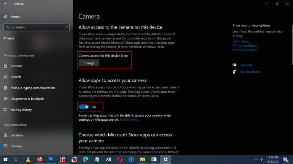Open the Find out why link

click(129, 120)
